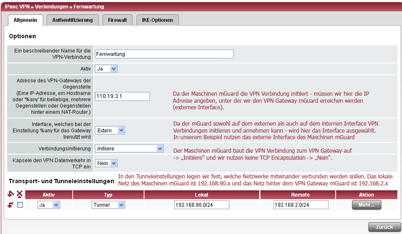
Task: Tick the tunnel row selection checkbox
Action: click(20, 205)
